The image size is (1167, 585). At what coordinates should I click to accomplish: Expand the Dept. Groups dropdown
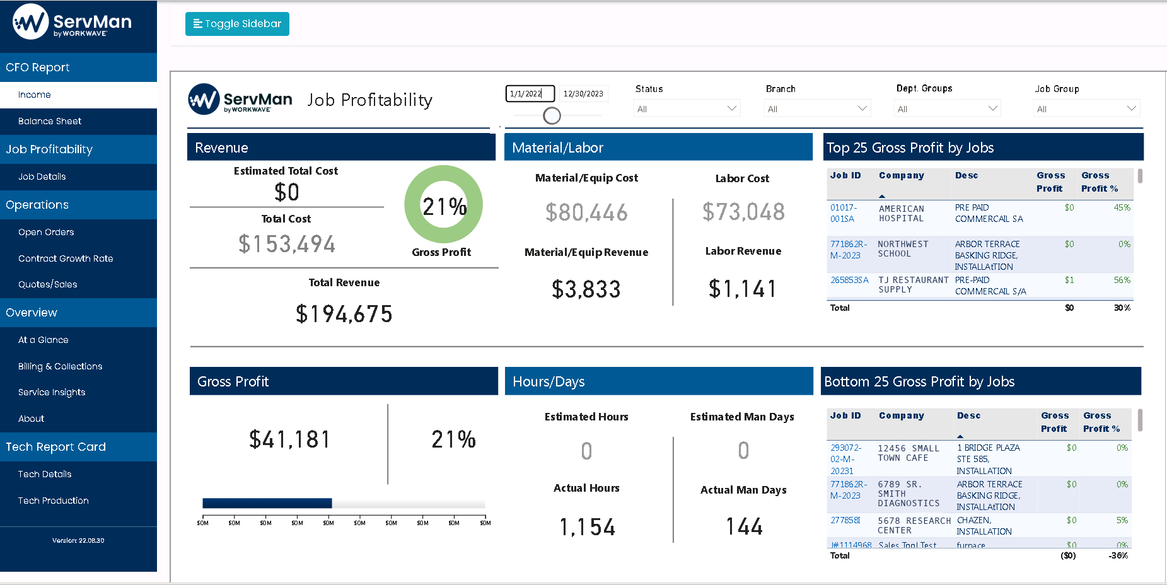947,108
